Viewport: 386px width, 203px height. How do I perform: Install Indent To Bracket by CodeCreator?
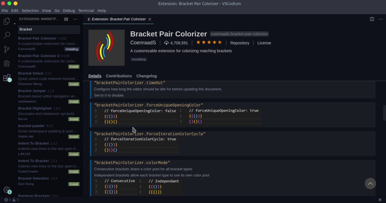pos(74,172)
